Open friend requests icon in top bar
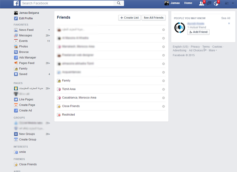Viewport: 237px width, 172px height. click(x=201, y=3)
